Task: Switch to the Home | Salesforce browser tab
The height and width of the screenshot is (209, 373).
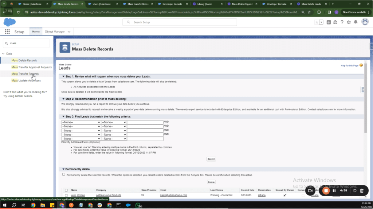Action: pos(32,4)
